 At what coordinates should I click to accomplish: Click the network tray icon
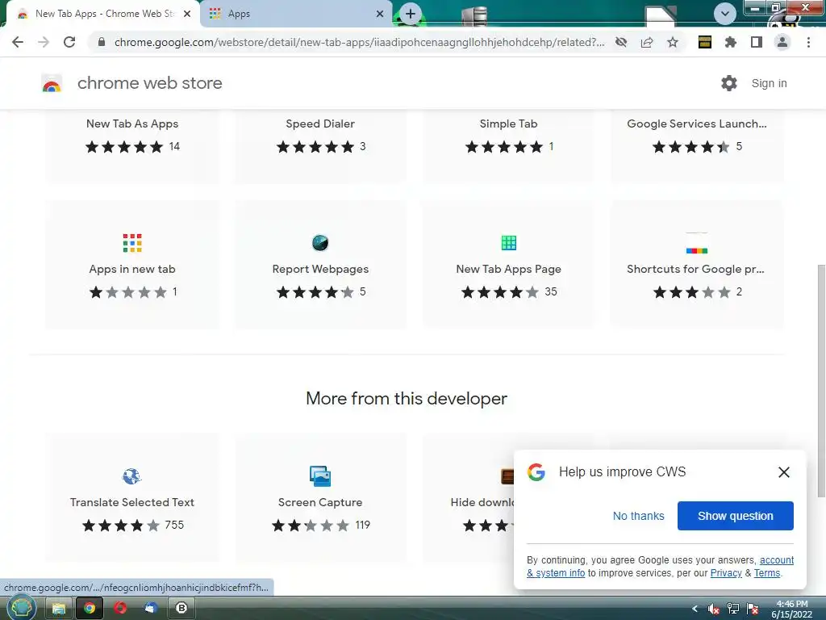coord(732,609)
